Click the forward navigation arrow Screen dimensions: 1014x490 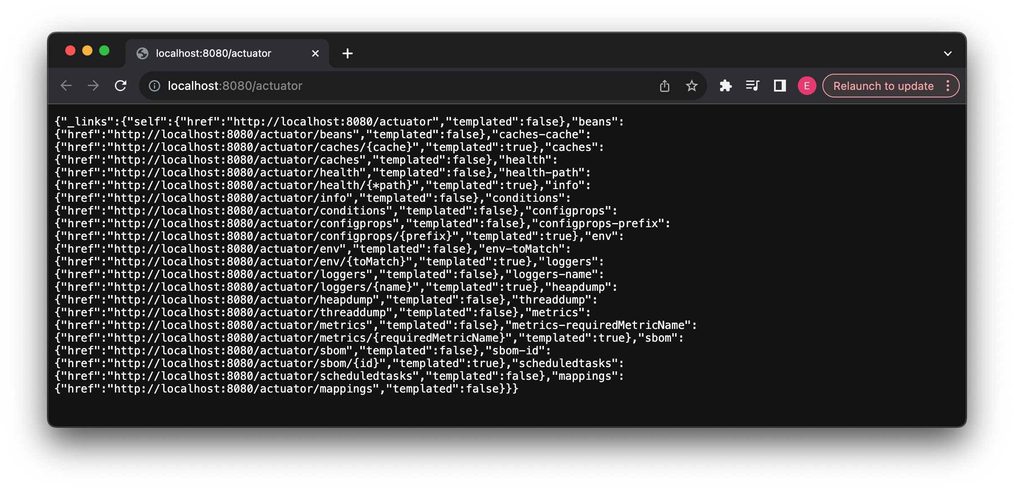coord(93,86)
